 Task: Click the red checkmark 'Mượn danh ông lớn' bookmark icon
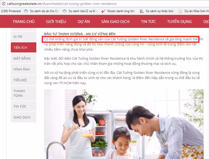[103, 11]
